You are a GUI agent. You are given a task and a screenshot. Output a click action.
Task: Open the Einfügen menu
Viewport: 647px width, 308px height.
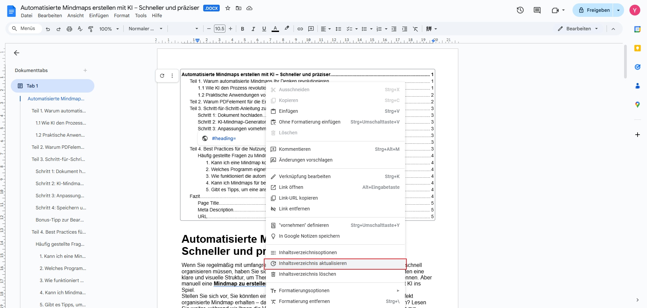pos(99,15)
